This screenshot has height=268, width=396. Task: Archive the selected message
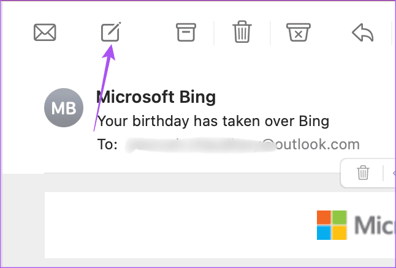(186, 32)
